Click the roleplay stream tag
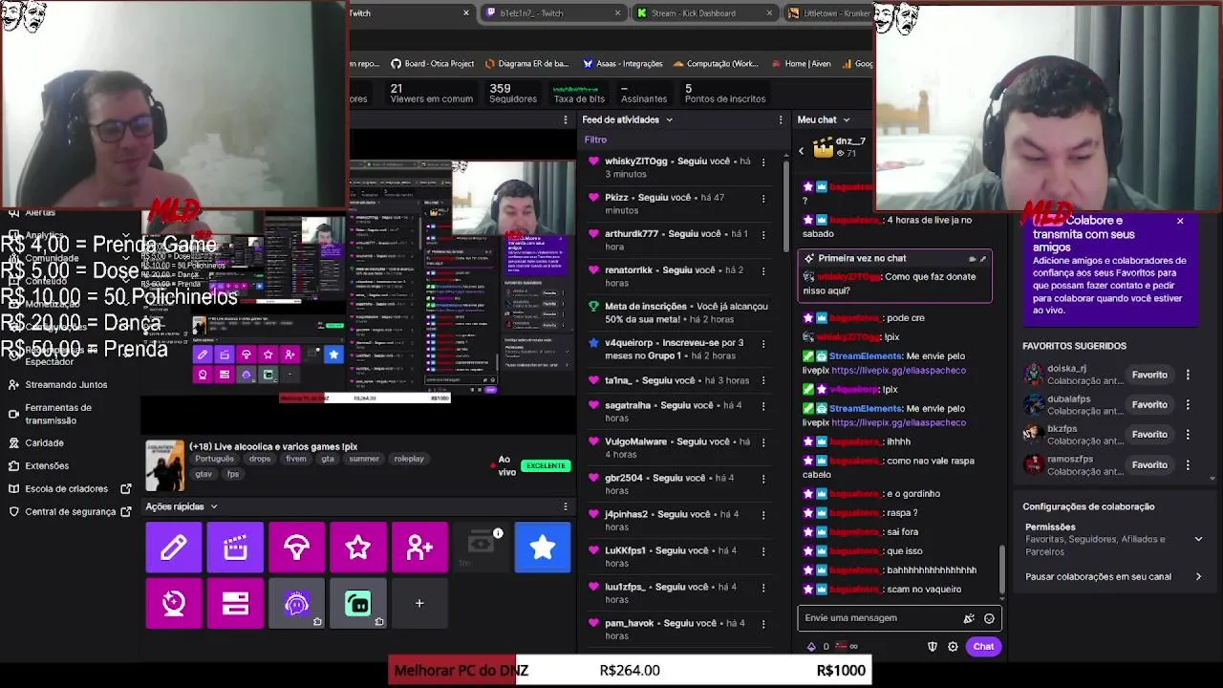 (409, 459)
